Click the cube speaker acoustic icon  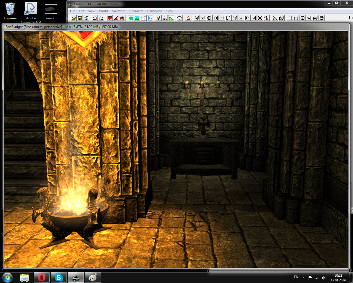click(281, 18)
